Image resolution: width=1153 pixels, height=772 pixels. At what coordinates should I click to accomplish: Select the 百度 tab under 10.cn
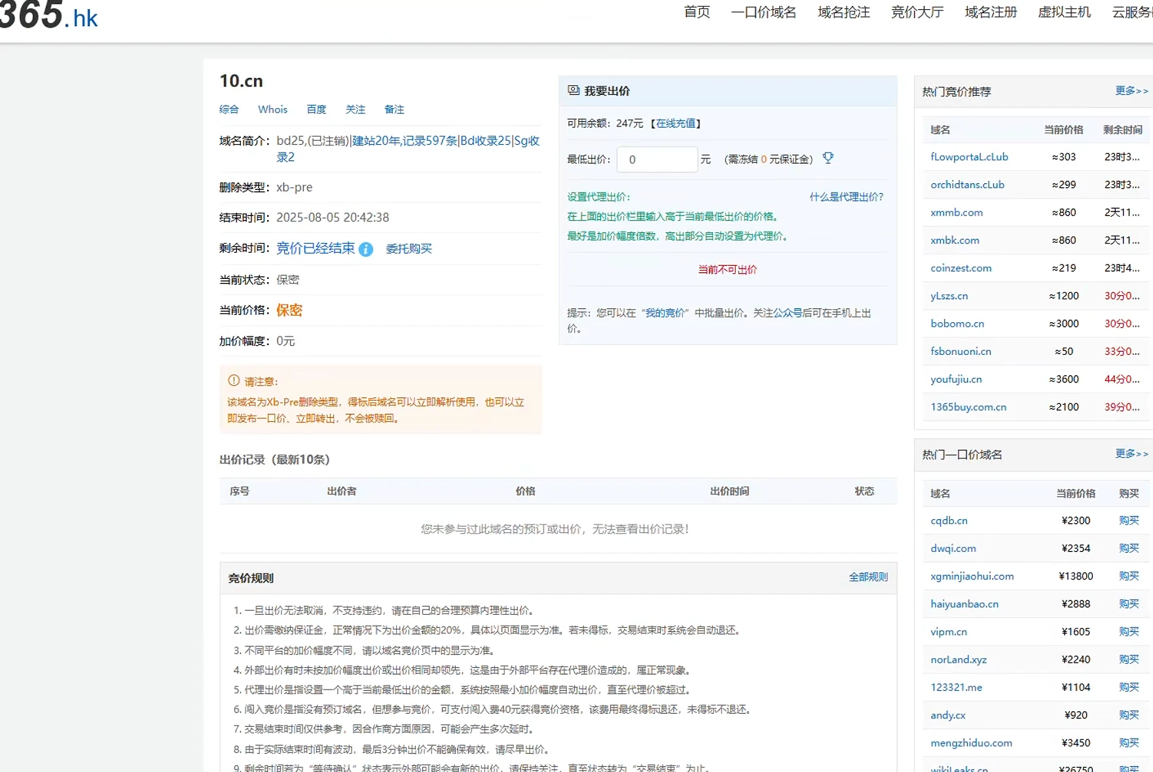(316, 109)
